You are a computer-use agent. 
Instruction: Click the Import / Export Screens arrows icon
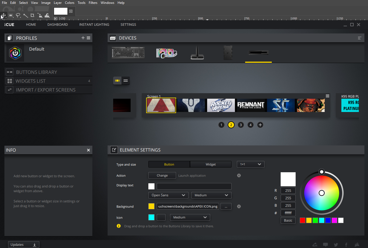[9, 89]
